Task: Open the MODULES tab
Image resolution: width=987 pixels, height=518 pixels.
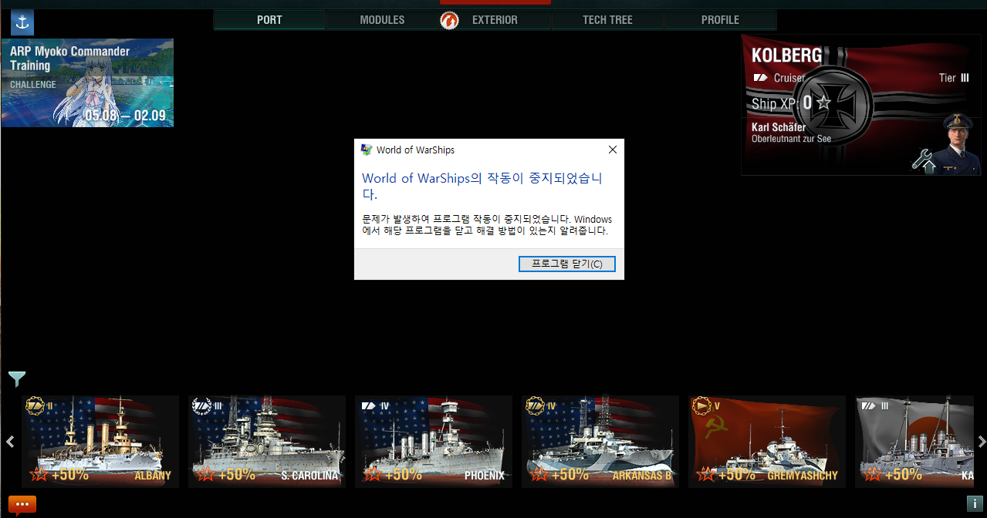Action: 382,20
